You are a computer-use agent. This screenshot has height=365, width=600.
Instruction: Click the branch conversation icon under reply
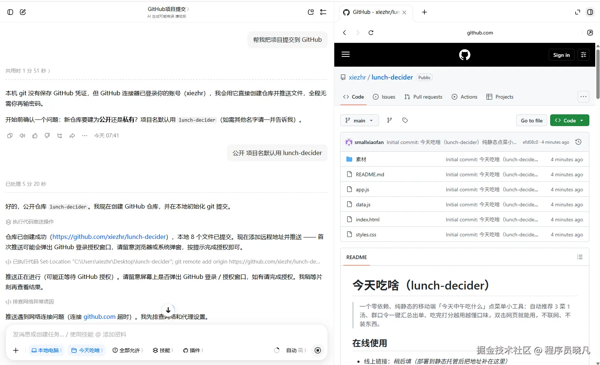tap(60, 136)
